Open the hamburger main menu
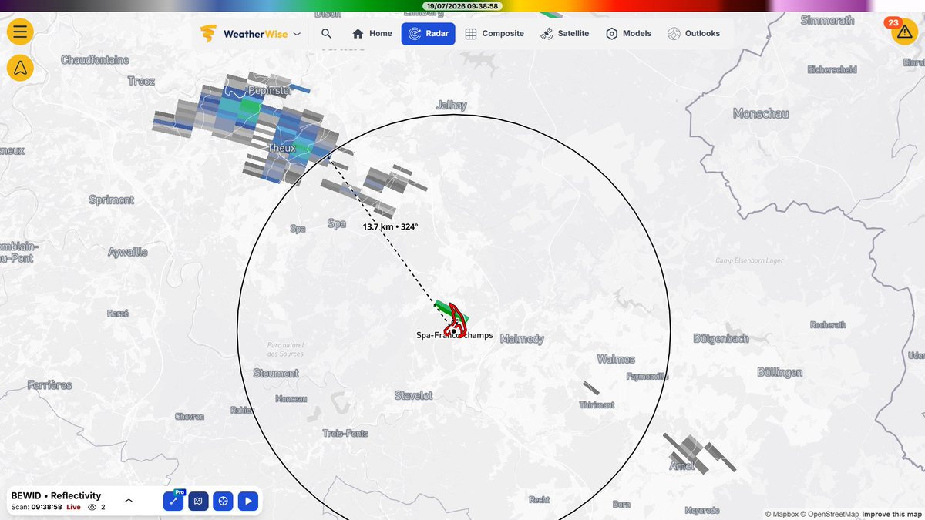925x520 pixels. pos(20,32)
